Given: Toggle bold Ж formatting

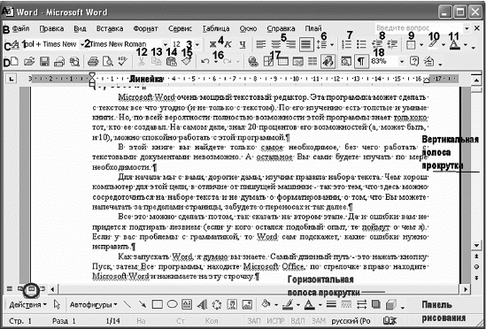Looking at the screenshot, I should coord(212,44).
